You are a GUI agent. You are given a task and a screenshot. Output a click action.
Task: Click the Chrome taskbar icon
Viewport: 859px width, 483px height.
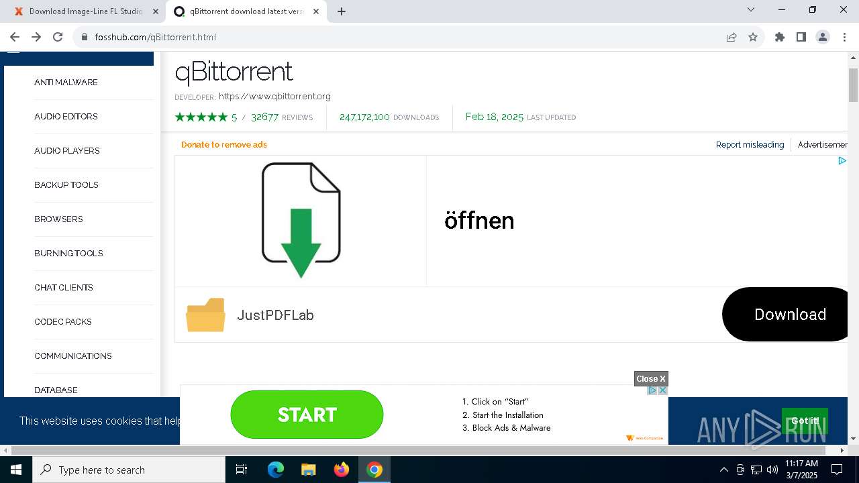(374, 470)
